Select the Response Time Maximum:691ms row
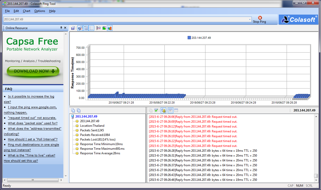This screenshot has height=190, width=321. (102, 149)
